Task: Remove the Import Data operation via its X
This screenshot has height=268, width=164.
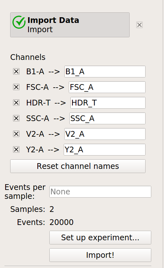Action: tap(139, 25)
